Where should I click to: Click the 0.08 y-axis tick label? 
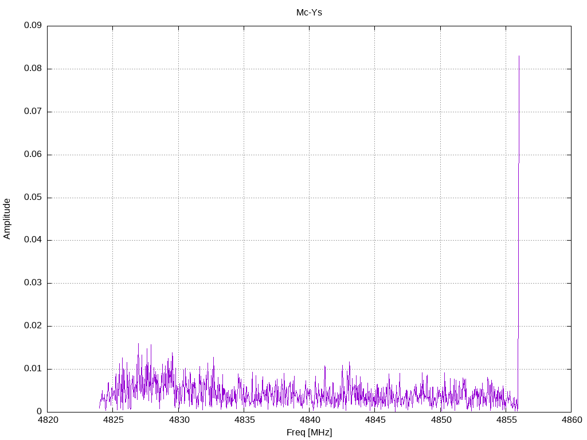(x=33, y=69)
